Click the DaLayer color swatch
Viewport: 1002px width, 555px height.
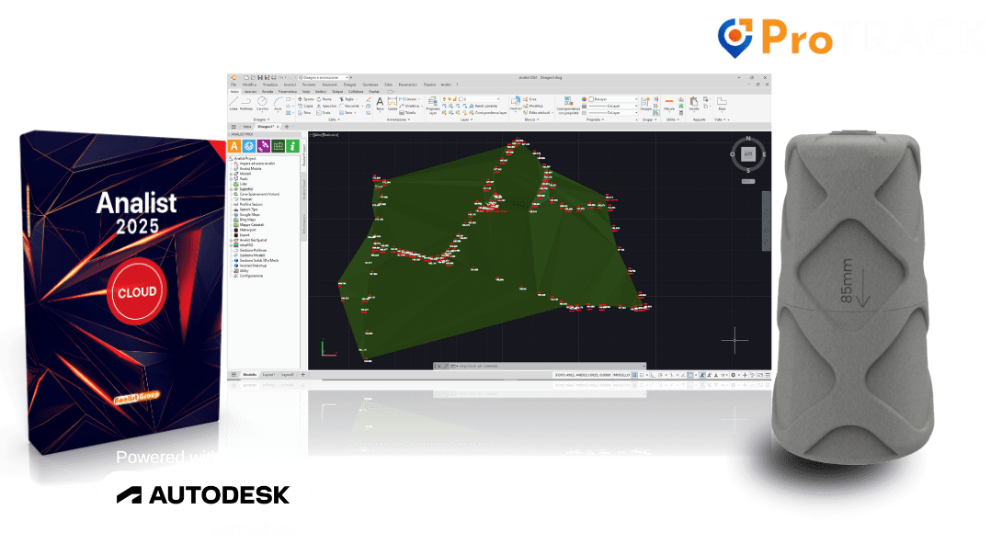tap(591, 97)
